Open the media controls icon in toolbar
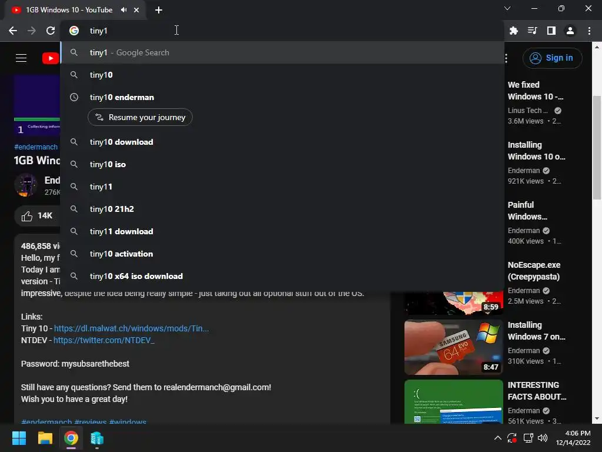The width and height of the screenshot is (602, 452). coord(532,31)
